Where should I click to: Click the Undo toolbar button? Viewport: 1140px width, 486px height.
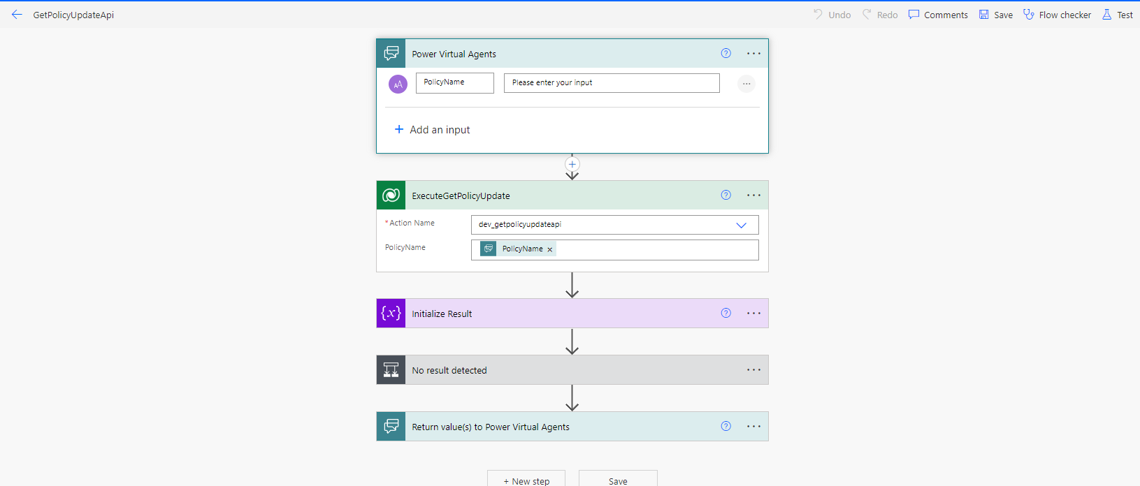(x=832, y=15)
